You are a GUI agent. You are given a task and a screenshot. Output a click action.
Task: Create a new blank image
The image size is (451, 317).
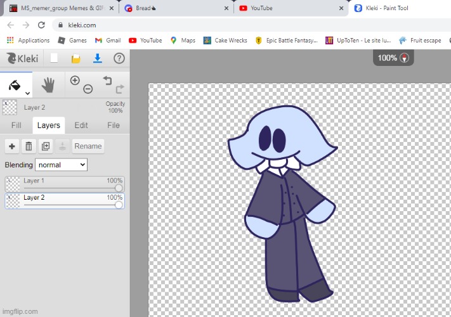[54, 58]
